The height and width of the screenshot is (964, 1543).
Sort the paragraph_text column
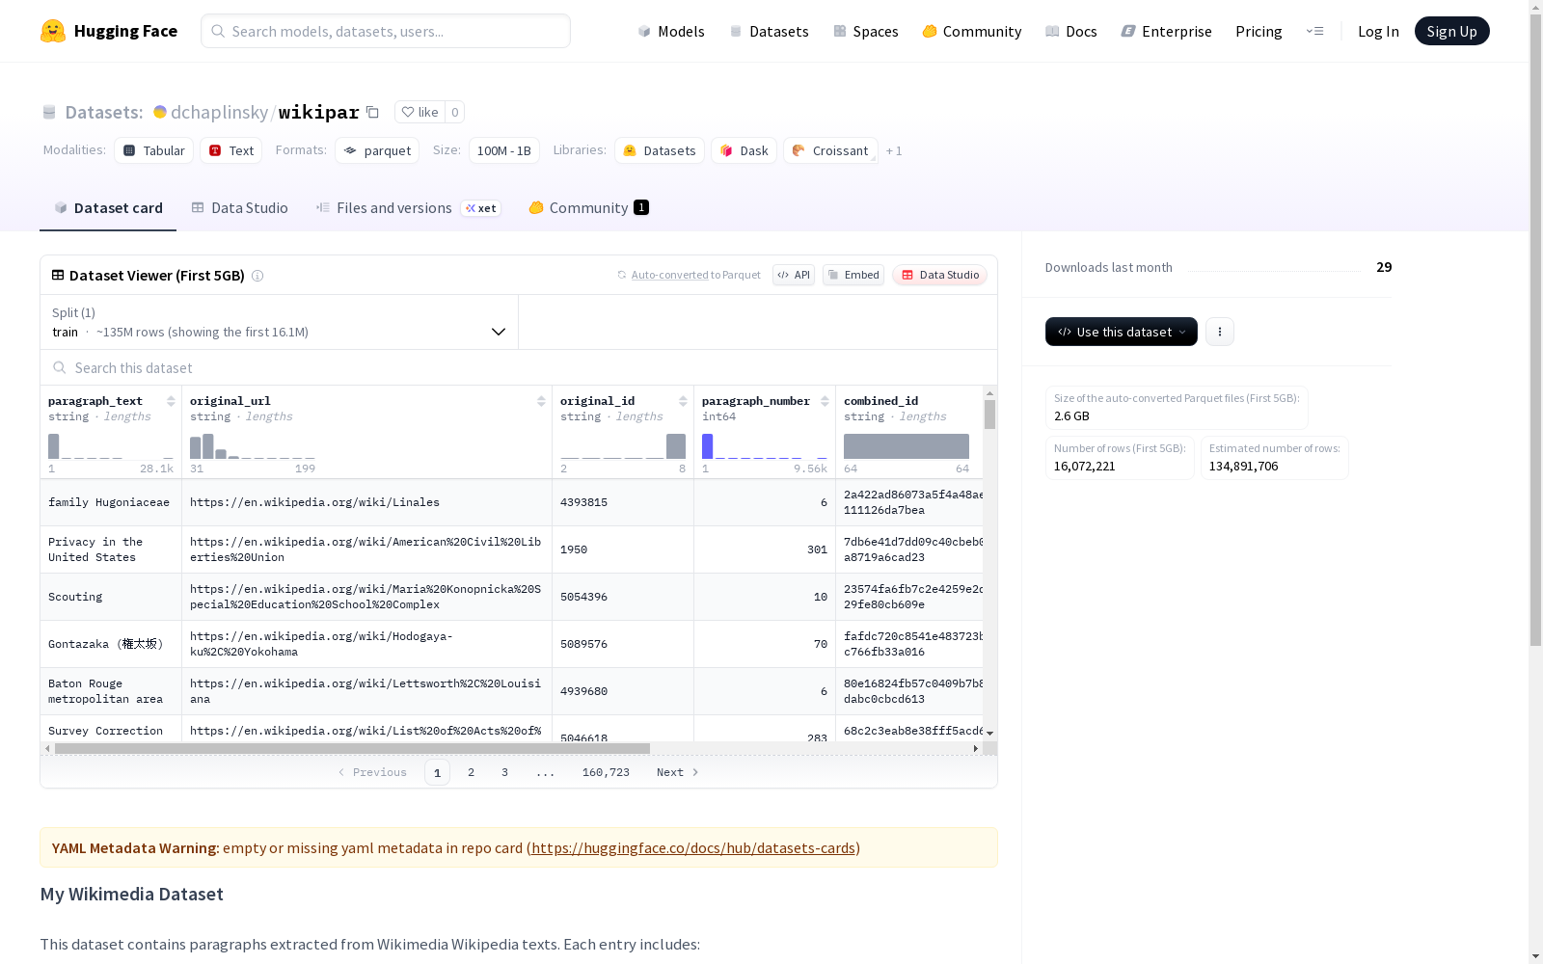coord(171,401)
